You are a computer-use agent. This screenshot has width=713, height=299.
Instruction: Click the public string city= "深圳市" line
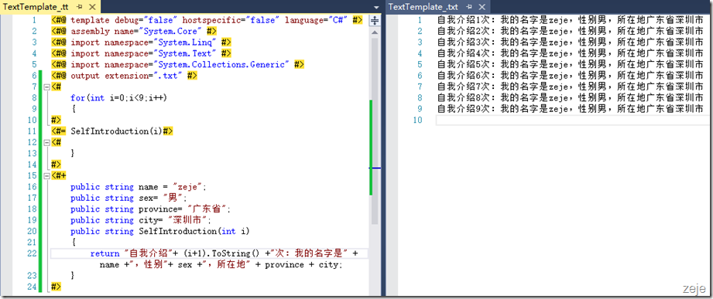point(141,220)
